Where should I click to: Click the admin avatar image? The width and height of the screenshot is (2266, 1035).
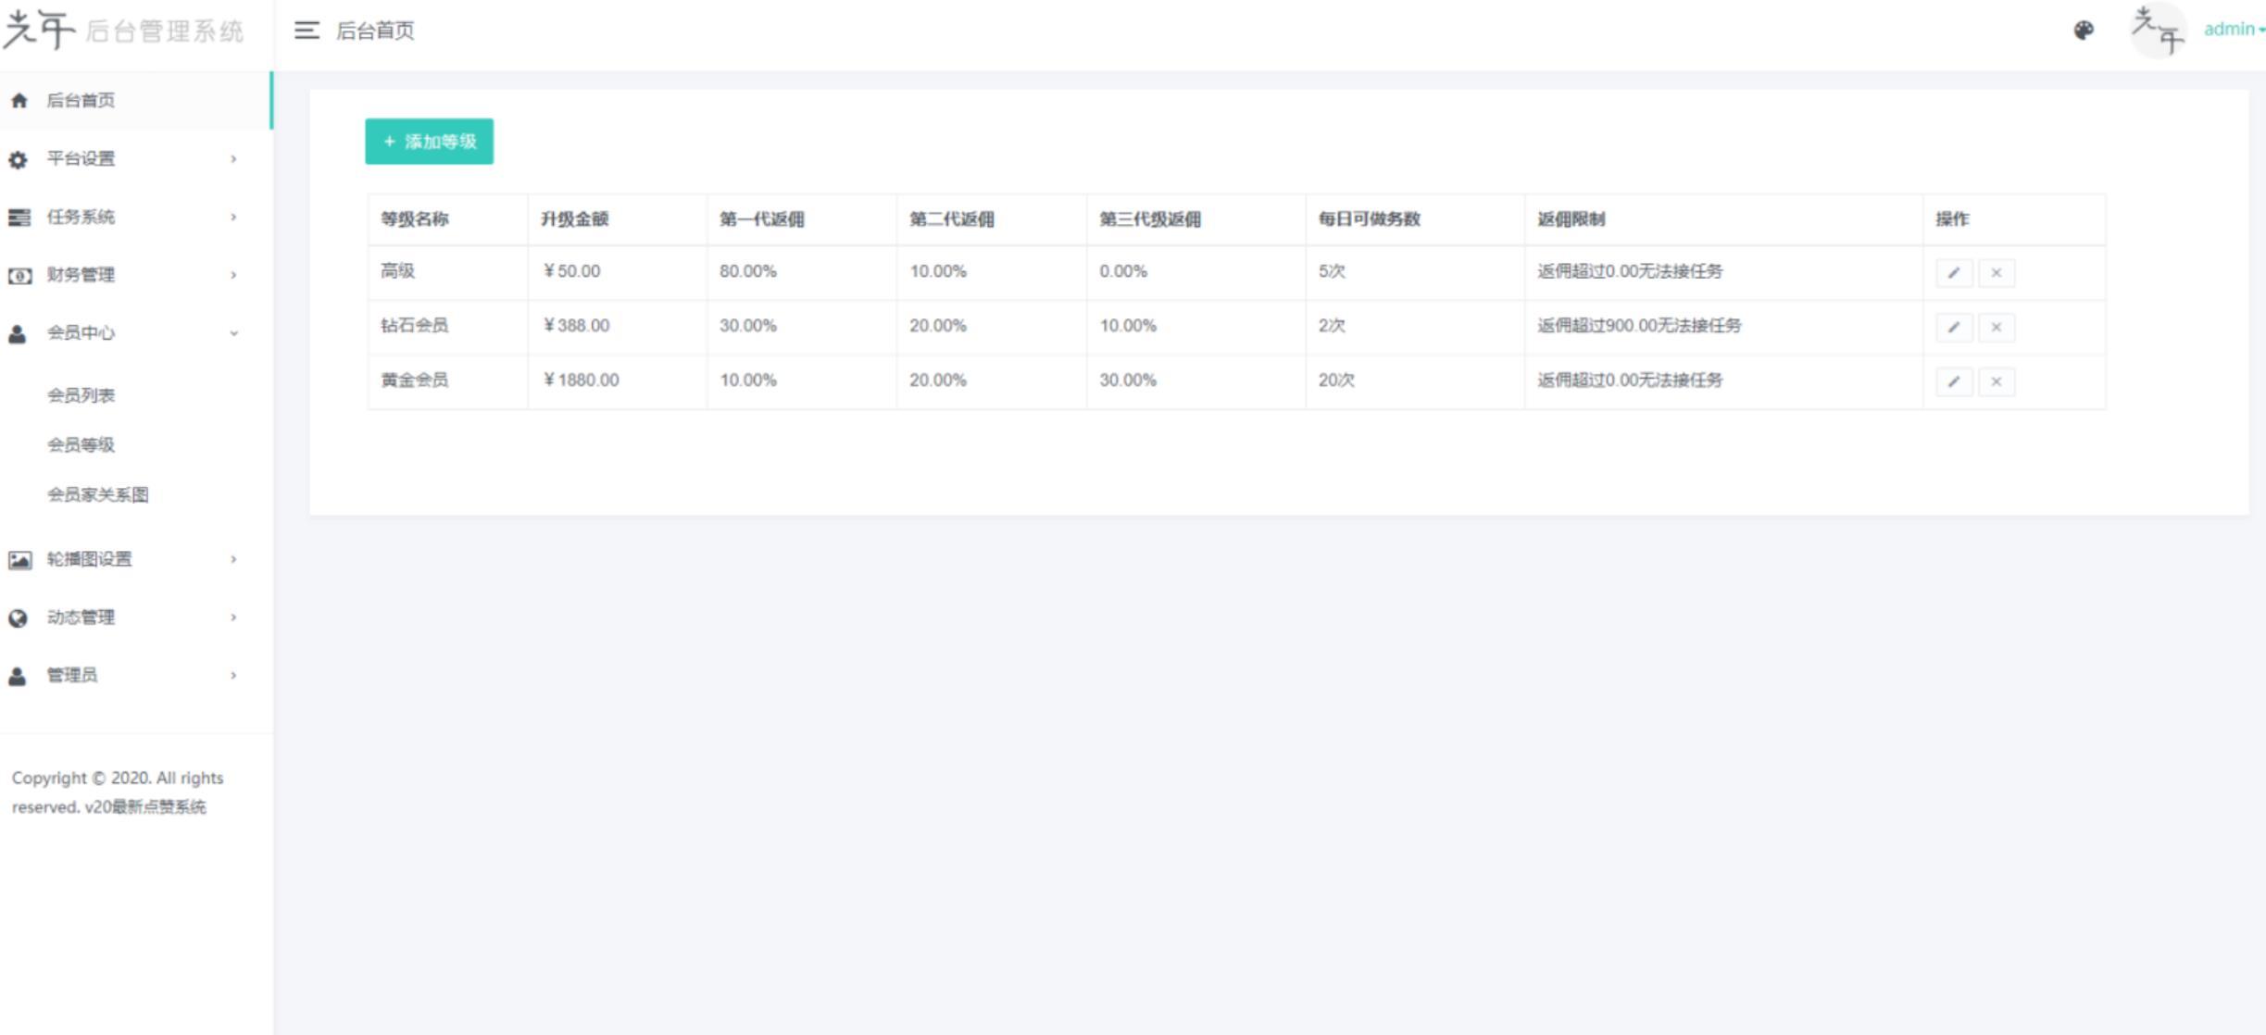pyautogui.click(x=2158, y=30)
